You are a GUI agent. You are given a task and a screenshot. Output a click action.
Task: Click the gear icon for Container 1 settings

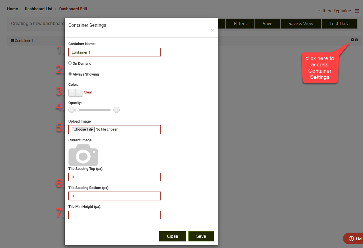click(352, 40)
